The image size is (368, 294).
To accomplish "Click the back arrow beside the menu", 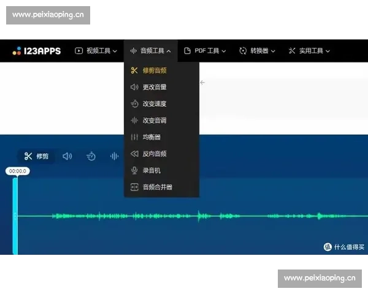I will point(202,82).
